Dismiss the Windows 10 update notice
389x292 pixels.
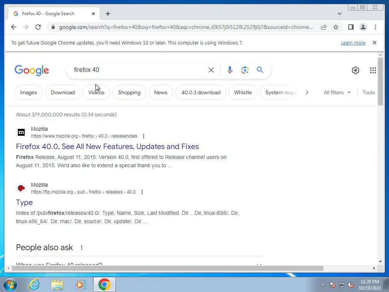[x=375, y=43]
